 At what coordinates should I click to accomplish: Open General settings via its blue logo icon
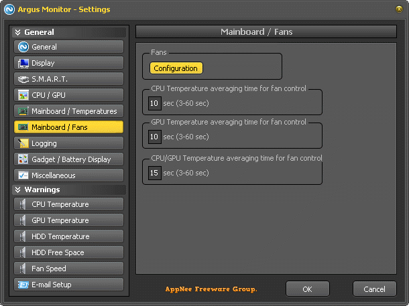coord(23,47)
